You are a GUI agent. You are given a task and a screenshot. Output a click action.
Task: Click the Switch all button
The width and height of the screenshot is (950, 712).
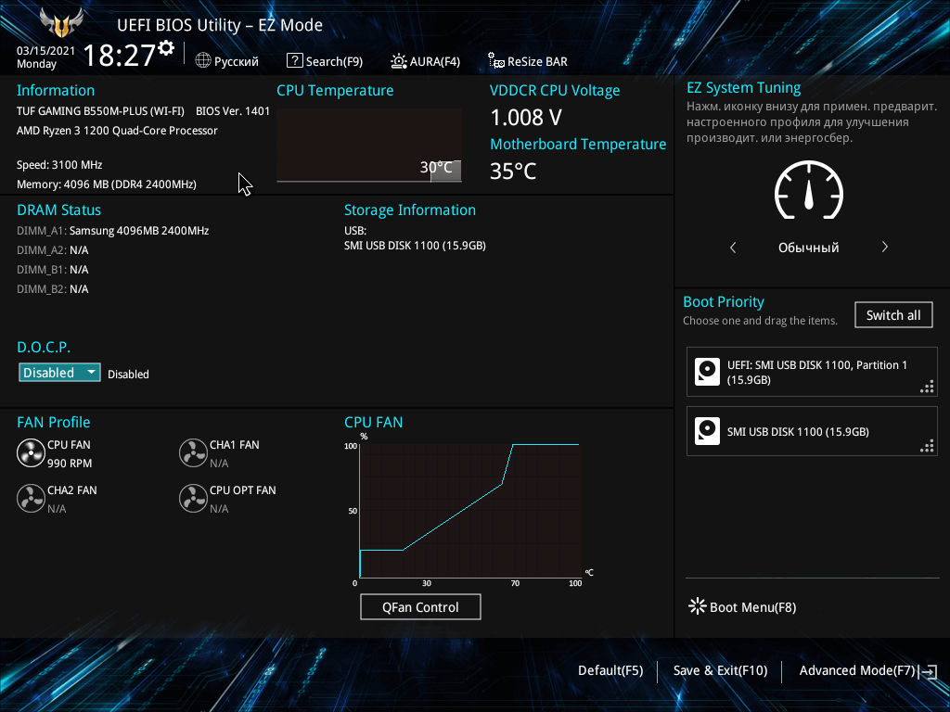click(x=893, y=315)
